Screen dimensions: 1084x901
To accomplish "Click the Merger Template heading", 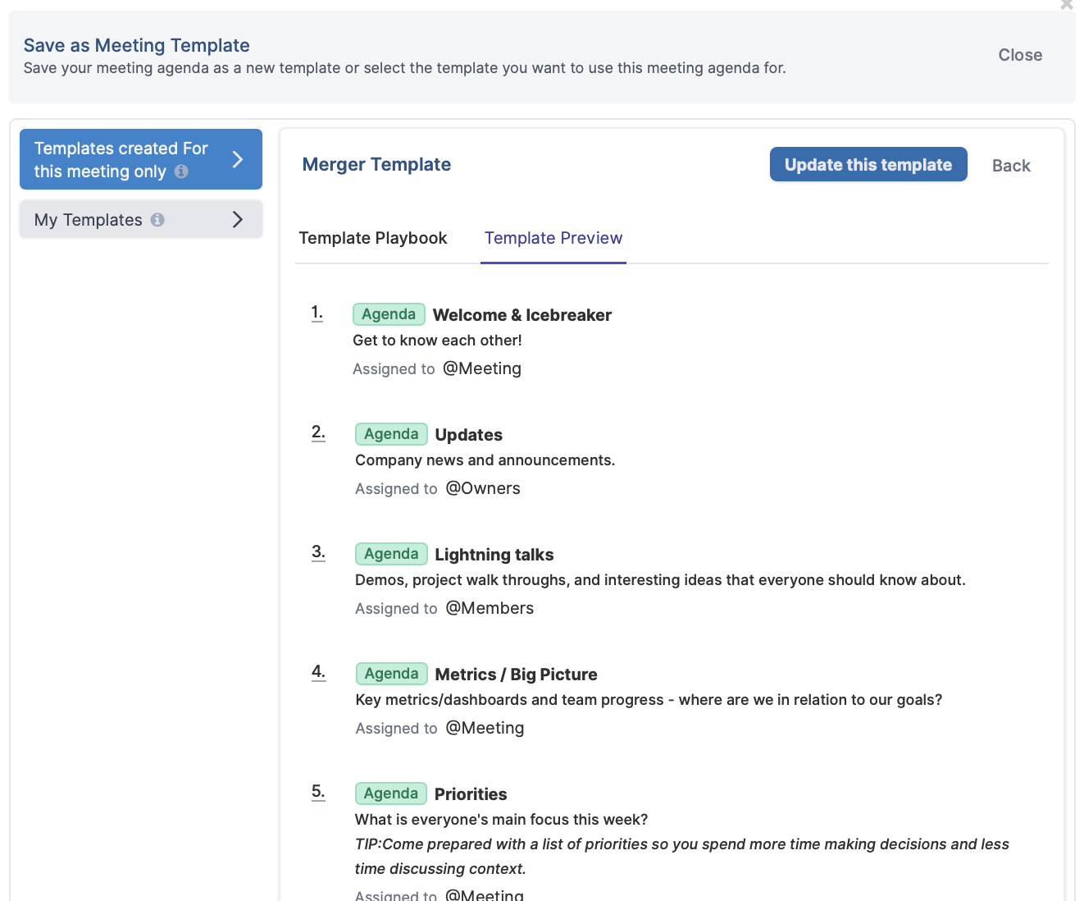I will pos(376,164).
